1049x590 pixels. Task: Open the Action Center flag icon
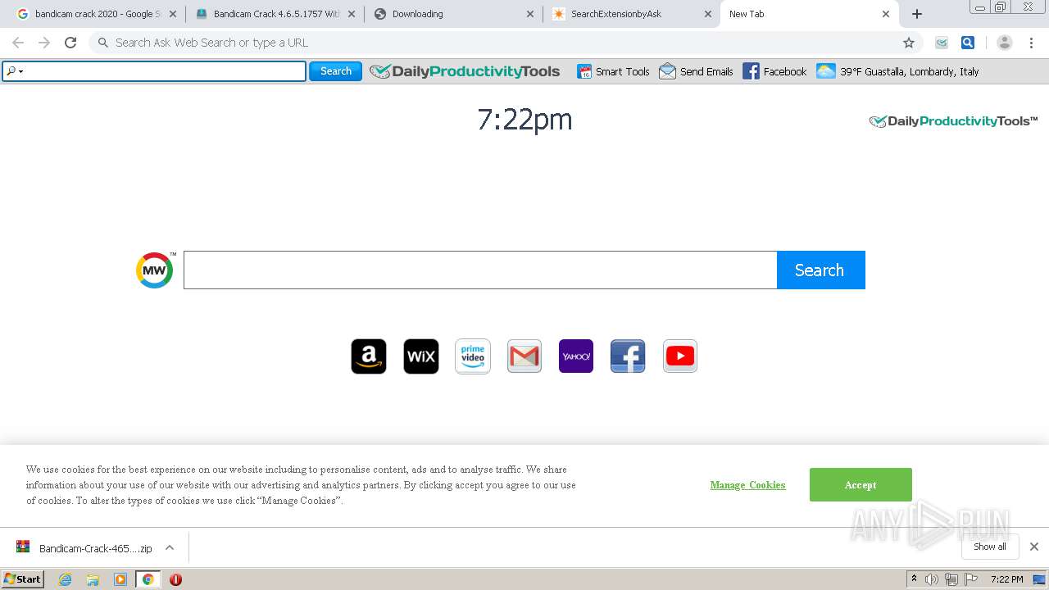pyautogui.click(x=970, y=579)
